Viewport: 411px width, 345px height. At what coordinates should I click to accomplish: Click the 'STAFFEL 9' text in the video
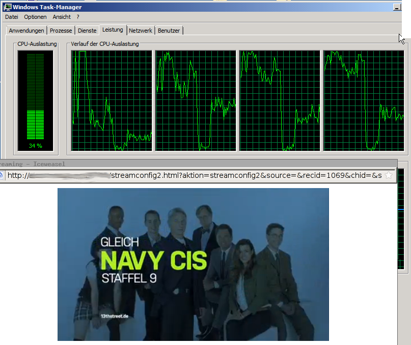coord(129,278)
